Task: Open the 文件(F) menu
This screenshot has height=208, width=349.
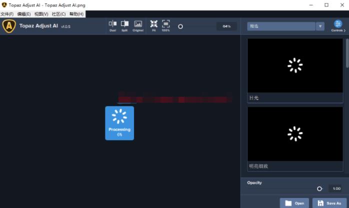Action: point(7,14)
